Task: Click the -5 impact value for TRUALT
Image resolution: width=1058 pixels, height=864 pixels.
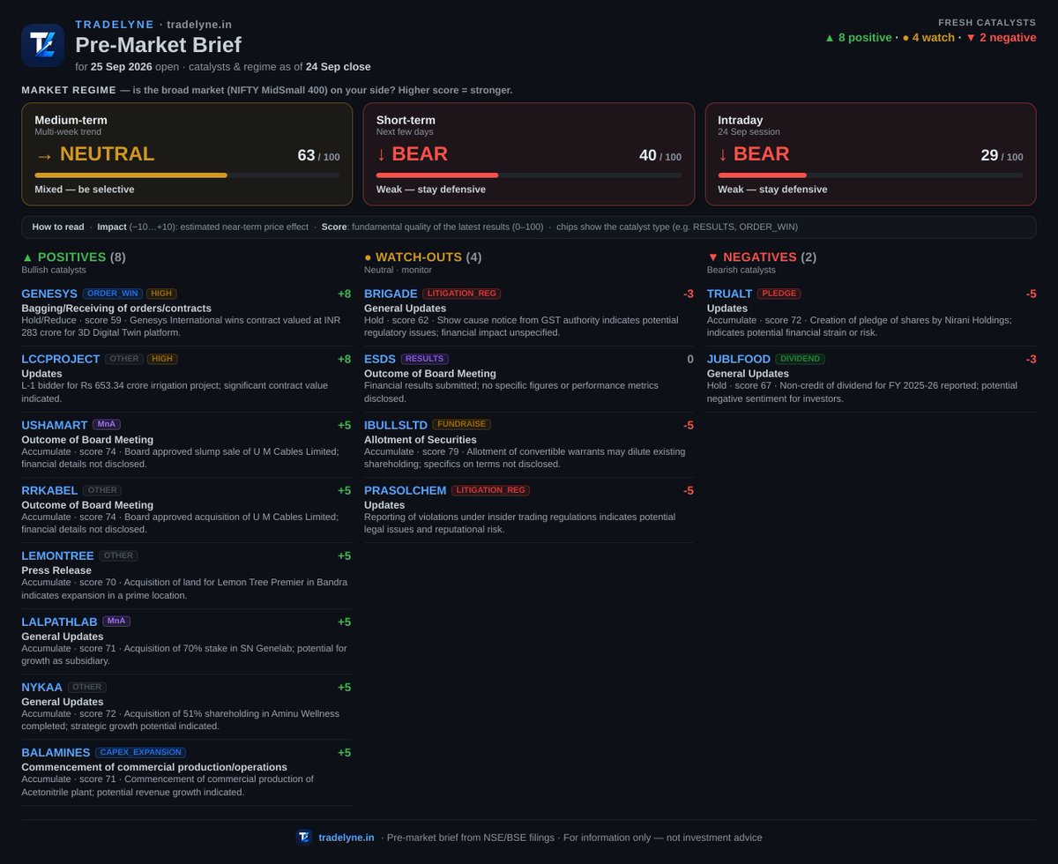Action: click(1031, 294)
